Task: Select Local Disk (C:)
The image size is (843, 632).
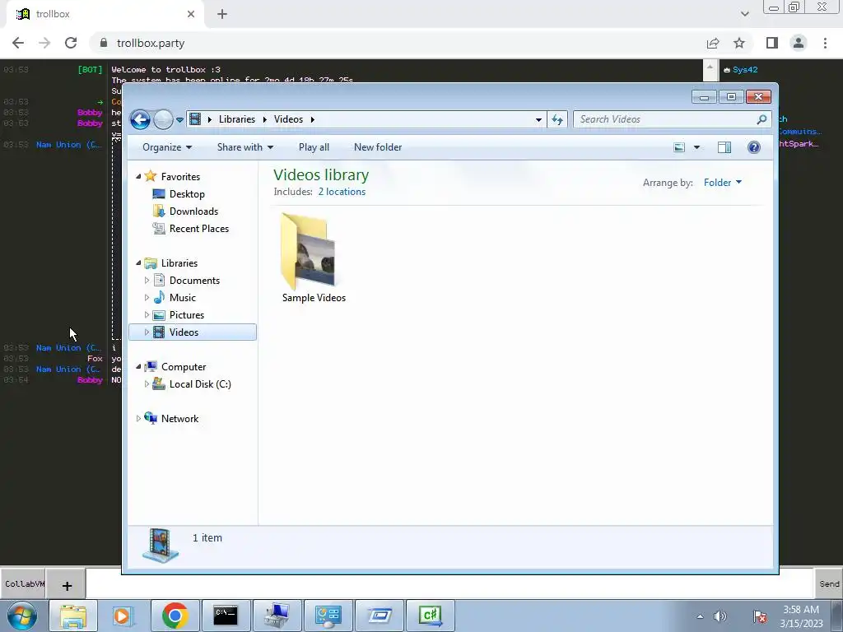Action: pyautogui.click(x=200, y=384)
